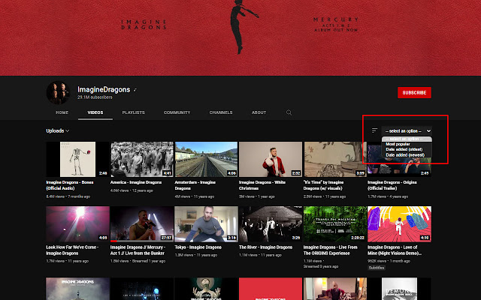Click the channel search magnifier icon
The image size is (481, 300).
289,112
